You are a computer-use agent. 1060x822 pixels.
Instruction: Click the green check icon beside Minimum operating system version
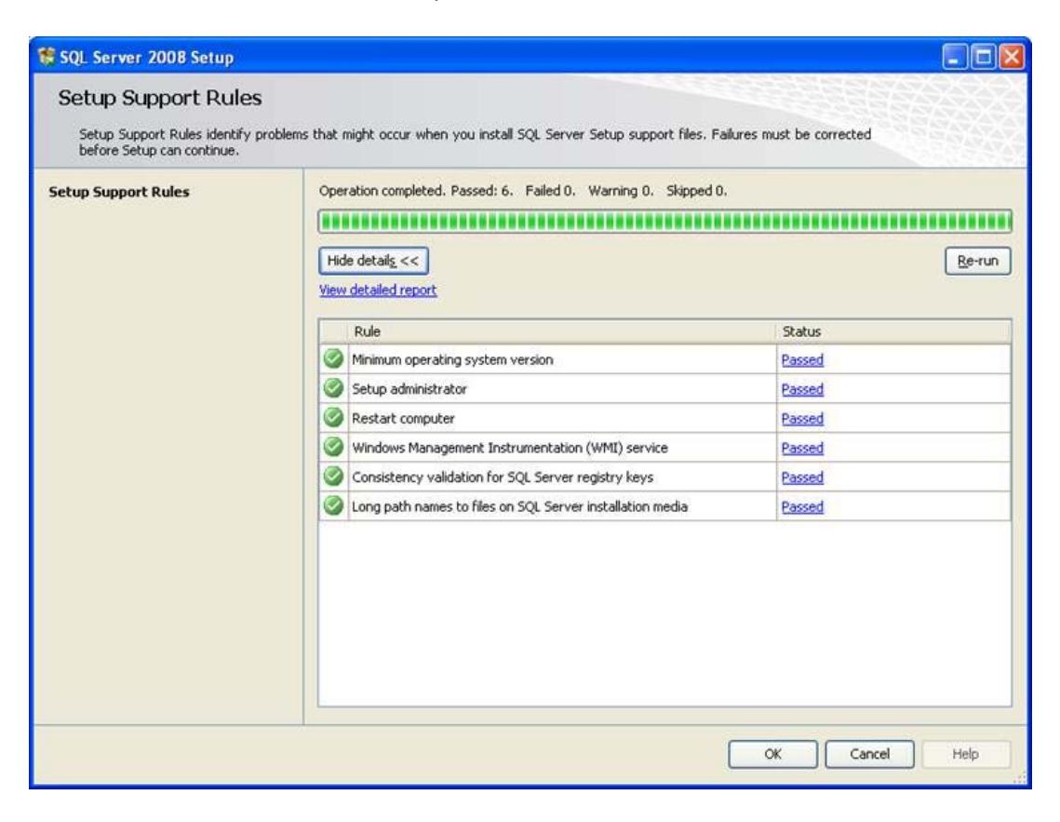(x=333, y=359)
